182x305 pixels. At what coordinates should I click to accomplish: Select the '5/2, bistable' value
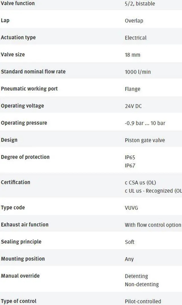point(140,4)
